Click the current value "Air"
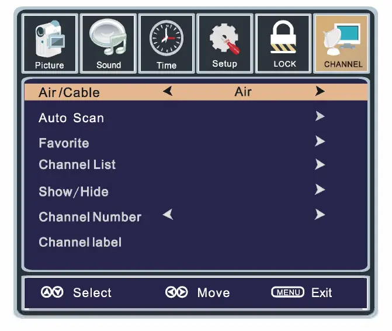Viewport: 392px width, 331px height. point(243,92)
